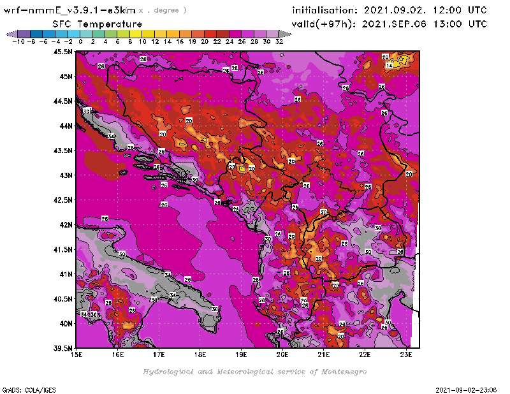510x394 pixels.
Task: Click the cyan -2 to 0 legend swatch
Action: (73, 34)
